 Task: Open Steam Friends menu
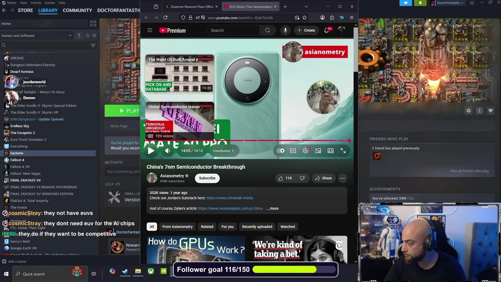coord(36,3)
